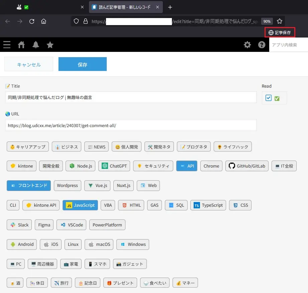Open the hamburger navigation menu

(7, 45)
